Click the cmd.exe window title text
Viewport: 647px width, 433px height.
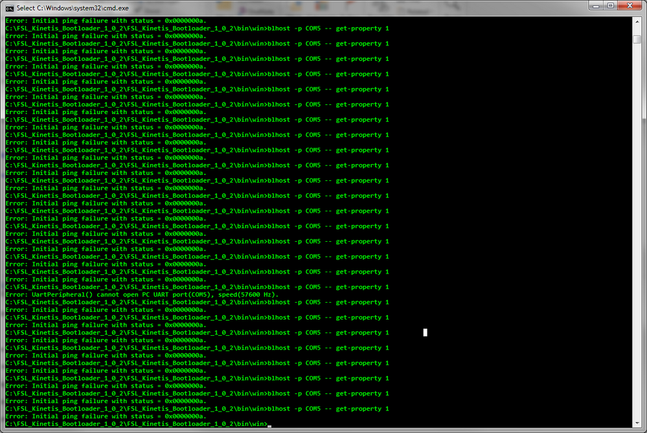(x=73, y=8)
